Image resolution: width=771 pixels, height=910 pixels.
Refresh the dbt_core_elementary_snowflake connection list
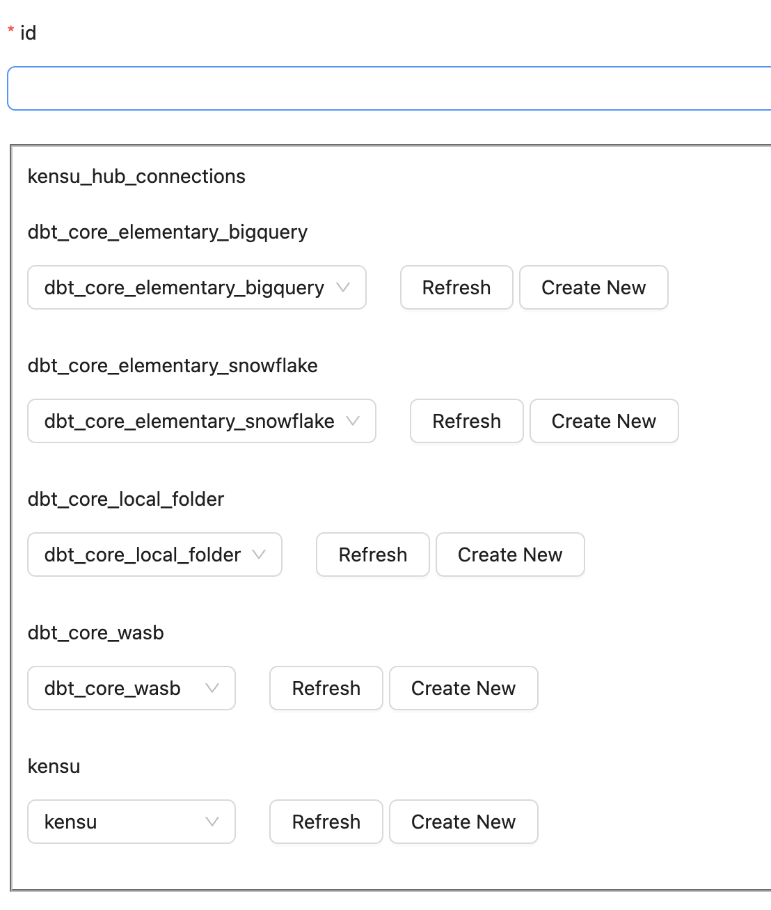coord(466,421)
